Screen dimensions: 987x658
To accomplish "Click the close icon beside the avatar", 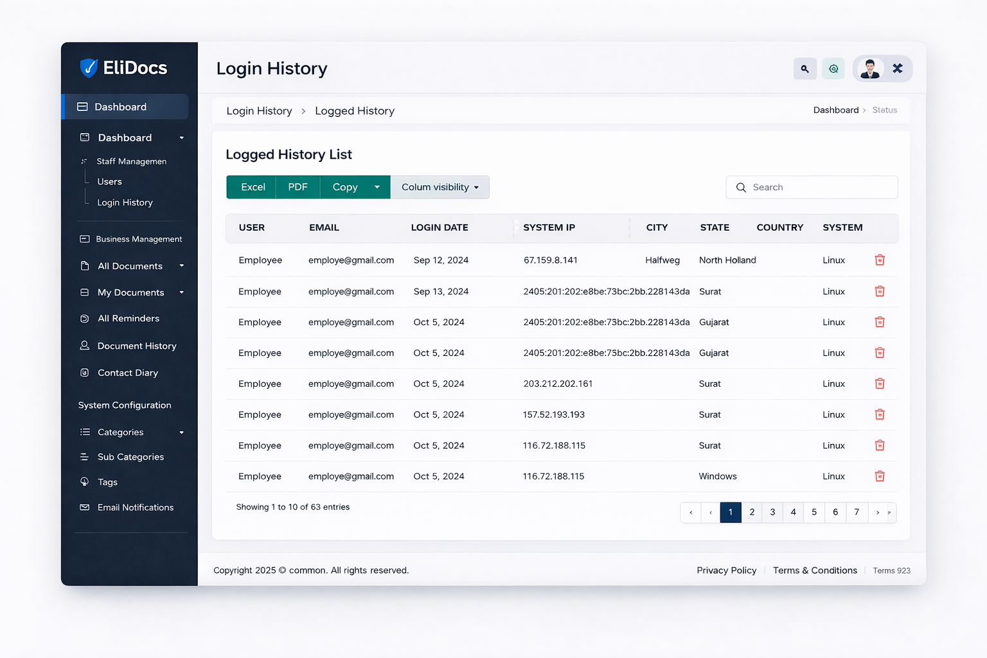I will click(x=898, y=68).
